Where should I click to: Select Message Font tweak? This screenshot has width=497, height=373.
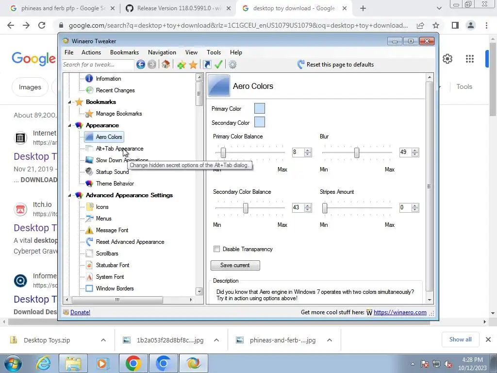[112, 230]
